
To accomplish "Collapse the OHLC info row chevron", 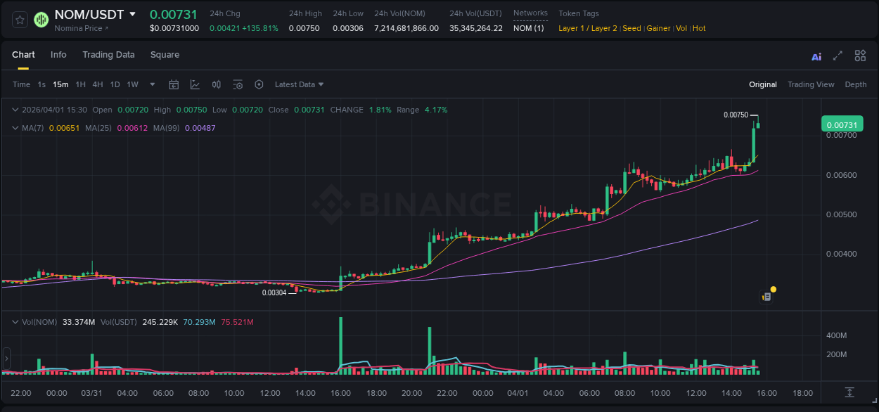I will pos(15,110).
